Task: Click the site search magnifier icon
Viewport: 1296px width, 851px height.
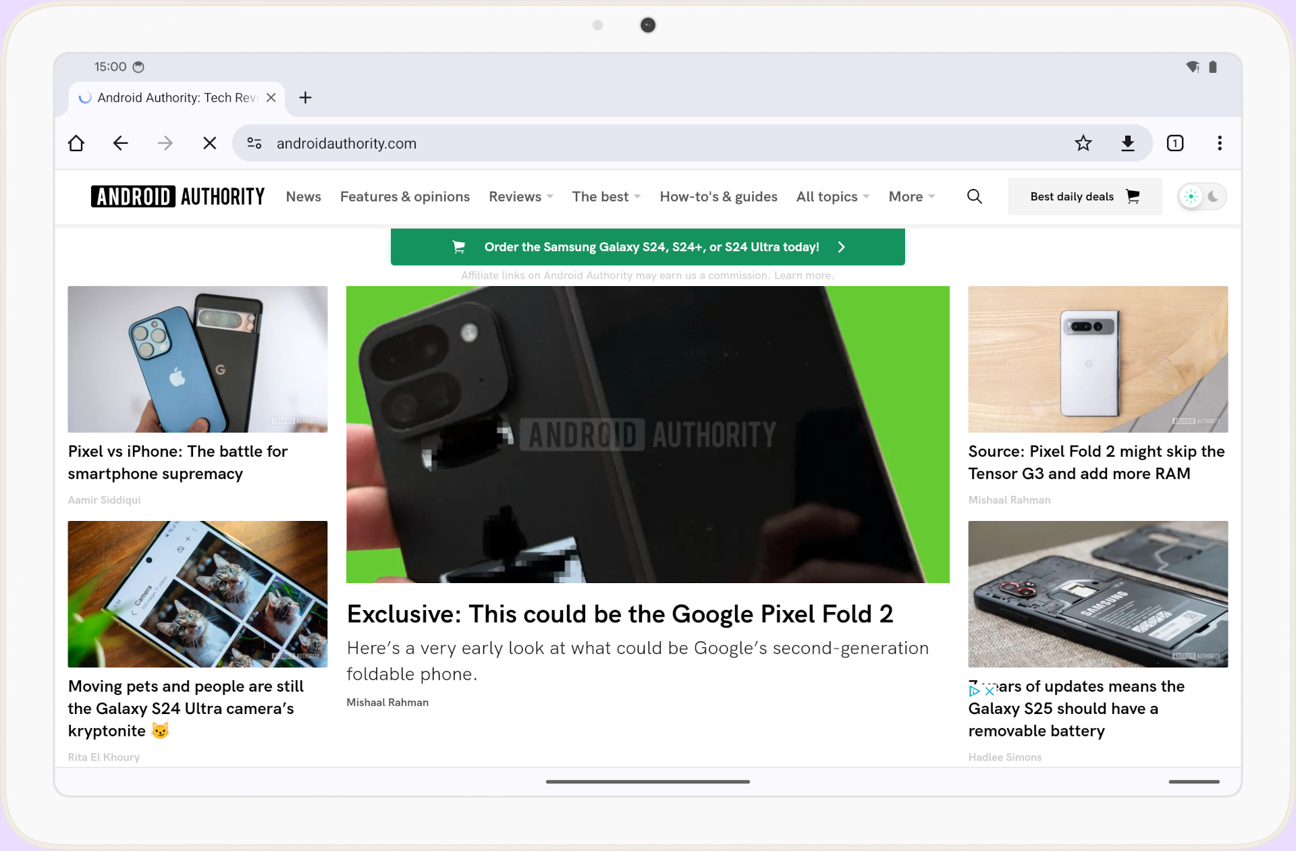Action: pos(974,196)
